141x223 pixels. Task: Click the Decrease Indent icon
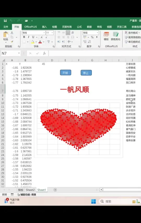point(59,42)
